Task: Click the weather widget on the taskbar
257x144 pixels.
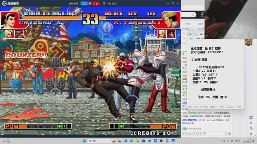Action: point(6,141)
